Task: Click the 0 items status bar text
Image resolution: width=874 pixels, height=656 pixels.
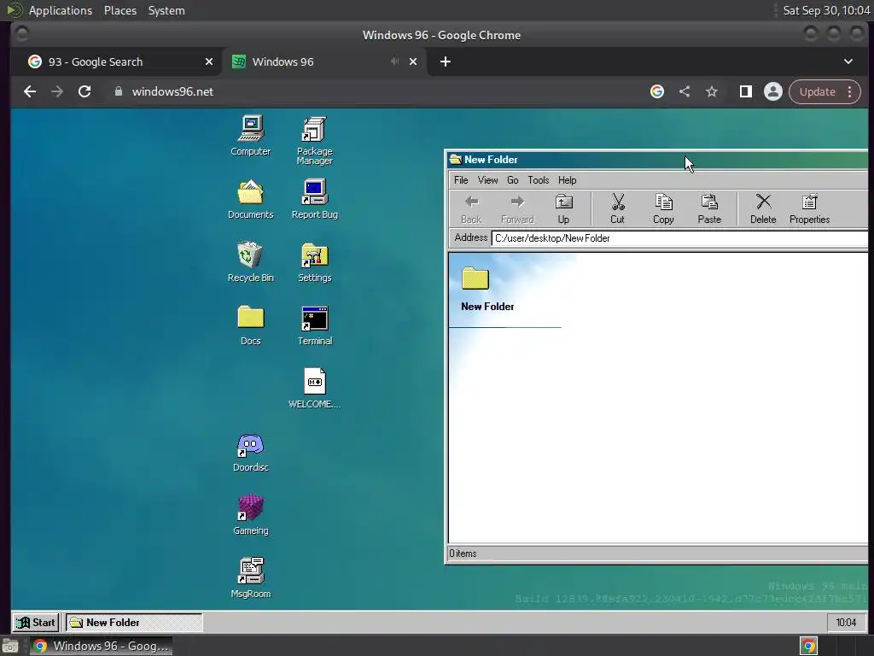Action: tap(463, 553)
